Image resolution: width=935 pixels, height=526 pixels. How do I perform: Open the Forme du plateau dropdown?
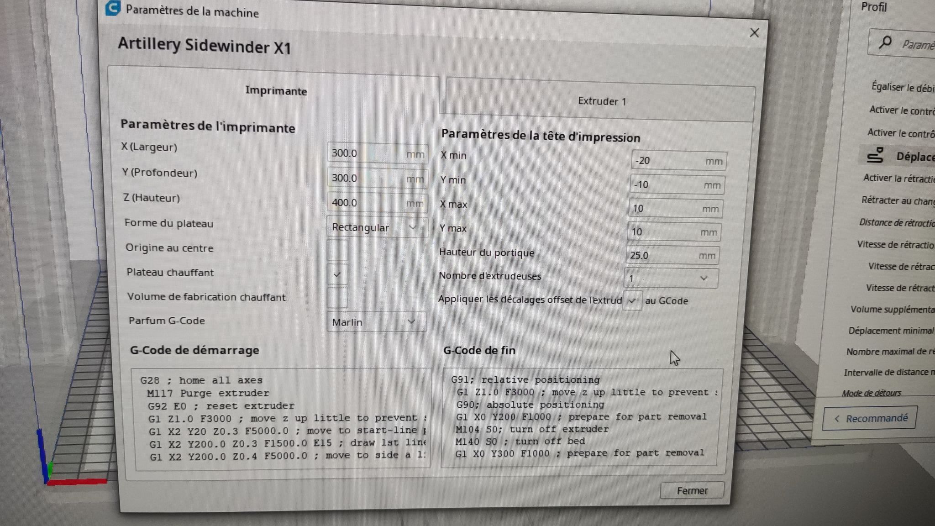tap(377, 227)
